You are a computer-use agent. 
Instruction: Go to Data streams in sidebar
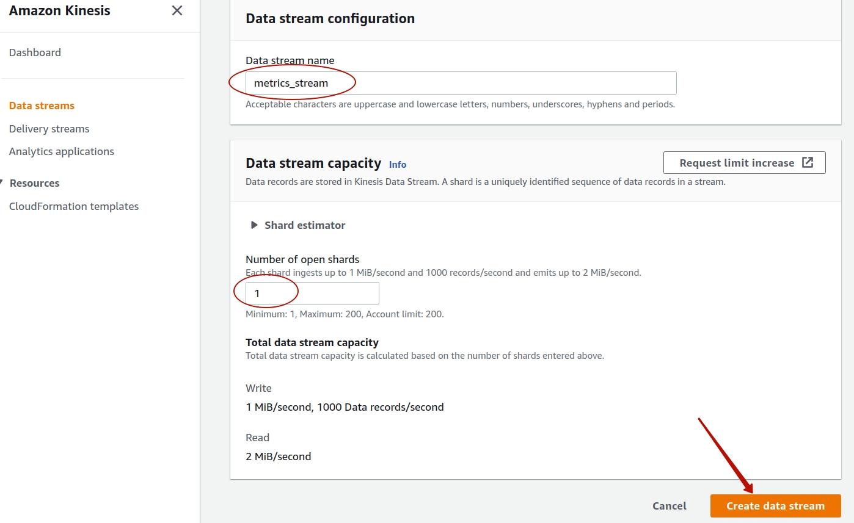coord(42,106)
